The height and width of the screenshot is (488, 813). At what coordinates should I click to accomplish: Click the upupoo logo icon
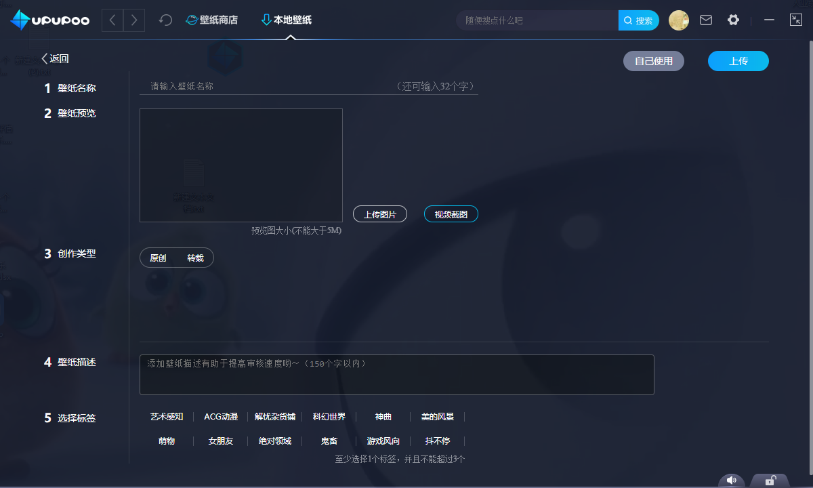[20, 20]
